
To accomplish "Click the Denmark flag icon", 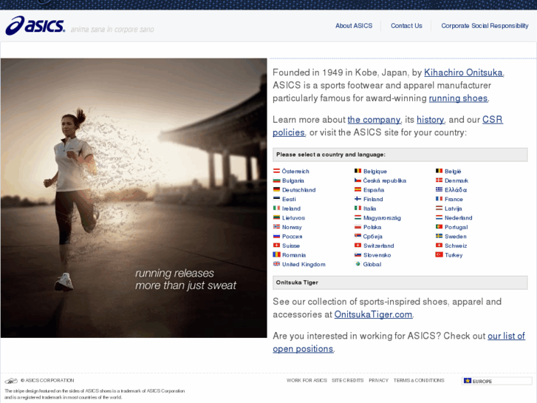I will pos(439,180).
